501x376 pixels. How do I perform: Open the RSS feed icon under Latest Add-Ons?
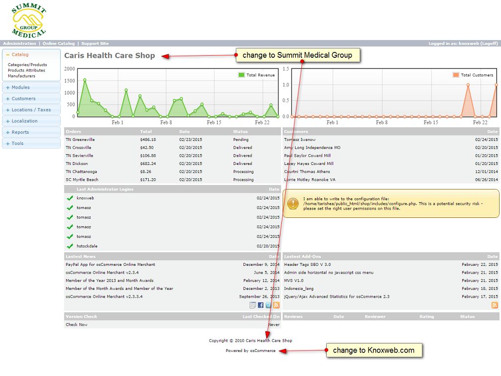click(495, 305)
